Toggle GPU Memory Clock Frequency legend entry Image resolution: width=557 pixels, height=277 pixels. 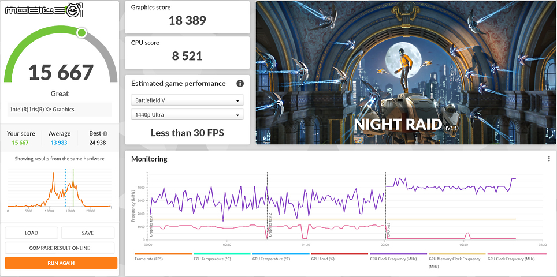[457, 260]
